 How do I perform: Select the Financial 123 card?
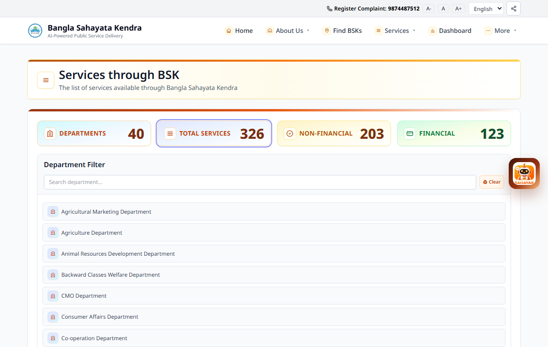(454, 133)
